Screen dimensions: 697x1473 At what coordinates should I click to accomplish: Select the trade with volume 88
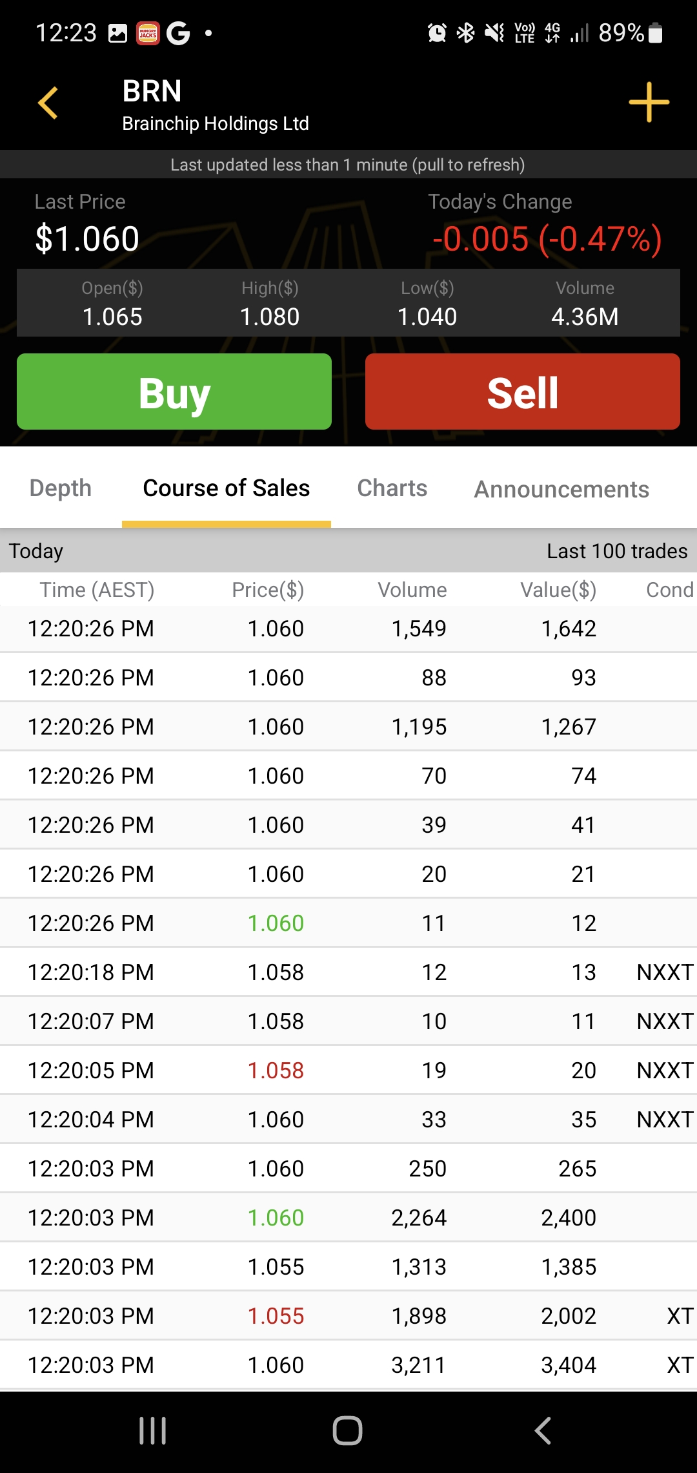click(348, 678)
